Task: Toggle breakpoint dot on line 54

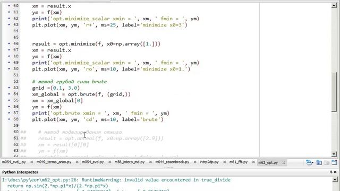Action: 9,94
